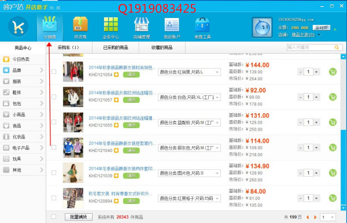Click the 基础版 account level button
The height and width of the screenshot is (223, 347).
pos(322,28)
